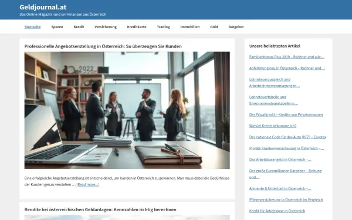The height and width of the screenshot is (220, 352).
Task: Click the Unsere beliebtesten Artikel heading
Action: tap(275, 46)
